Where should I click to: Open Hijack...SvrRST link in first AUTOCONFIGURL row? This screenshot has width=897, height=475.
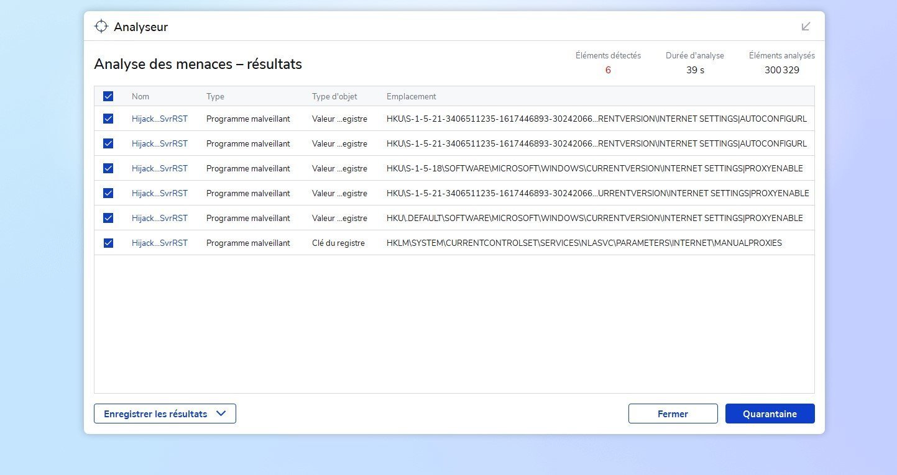160,119
